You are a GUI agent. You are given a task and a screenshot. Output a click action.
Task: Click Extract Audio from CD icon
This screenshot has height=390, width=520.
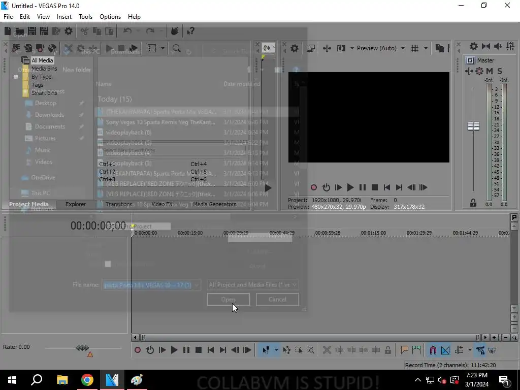[x=52, y=48]
